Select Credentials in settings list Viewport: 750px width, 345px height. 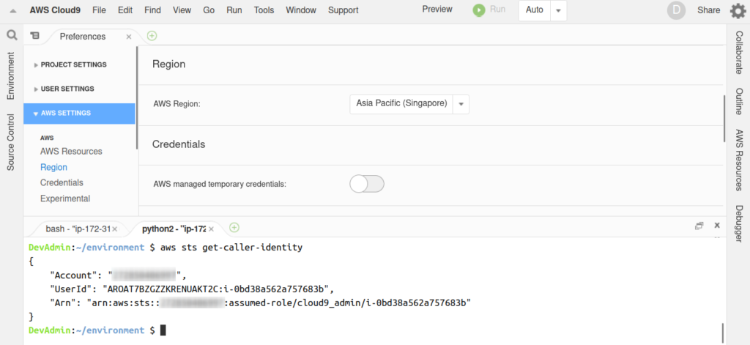pyautogui.click(x=62, y=183)
